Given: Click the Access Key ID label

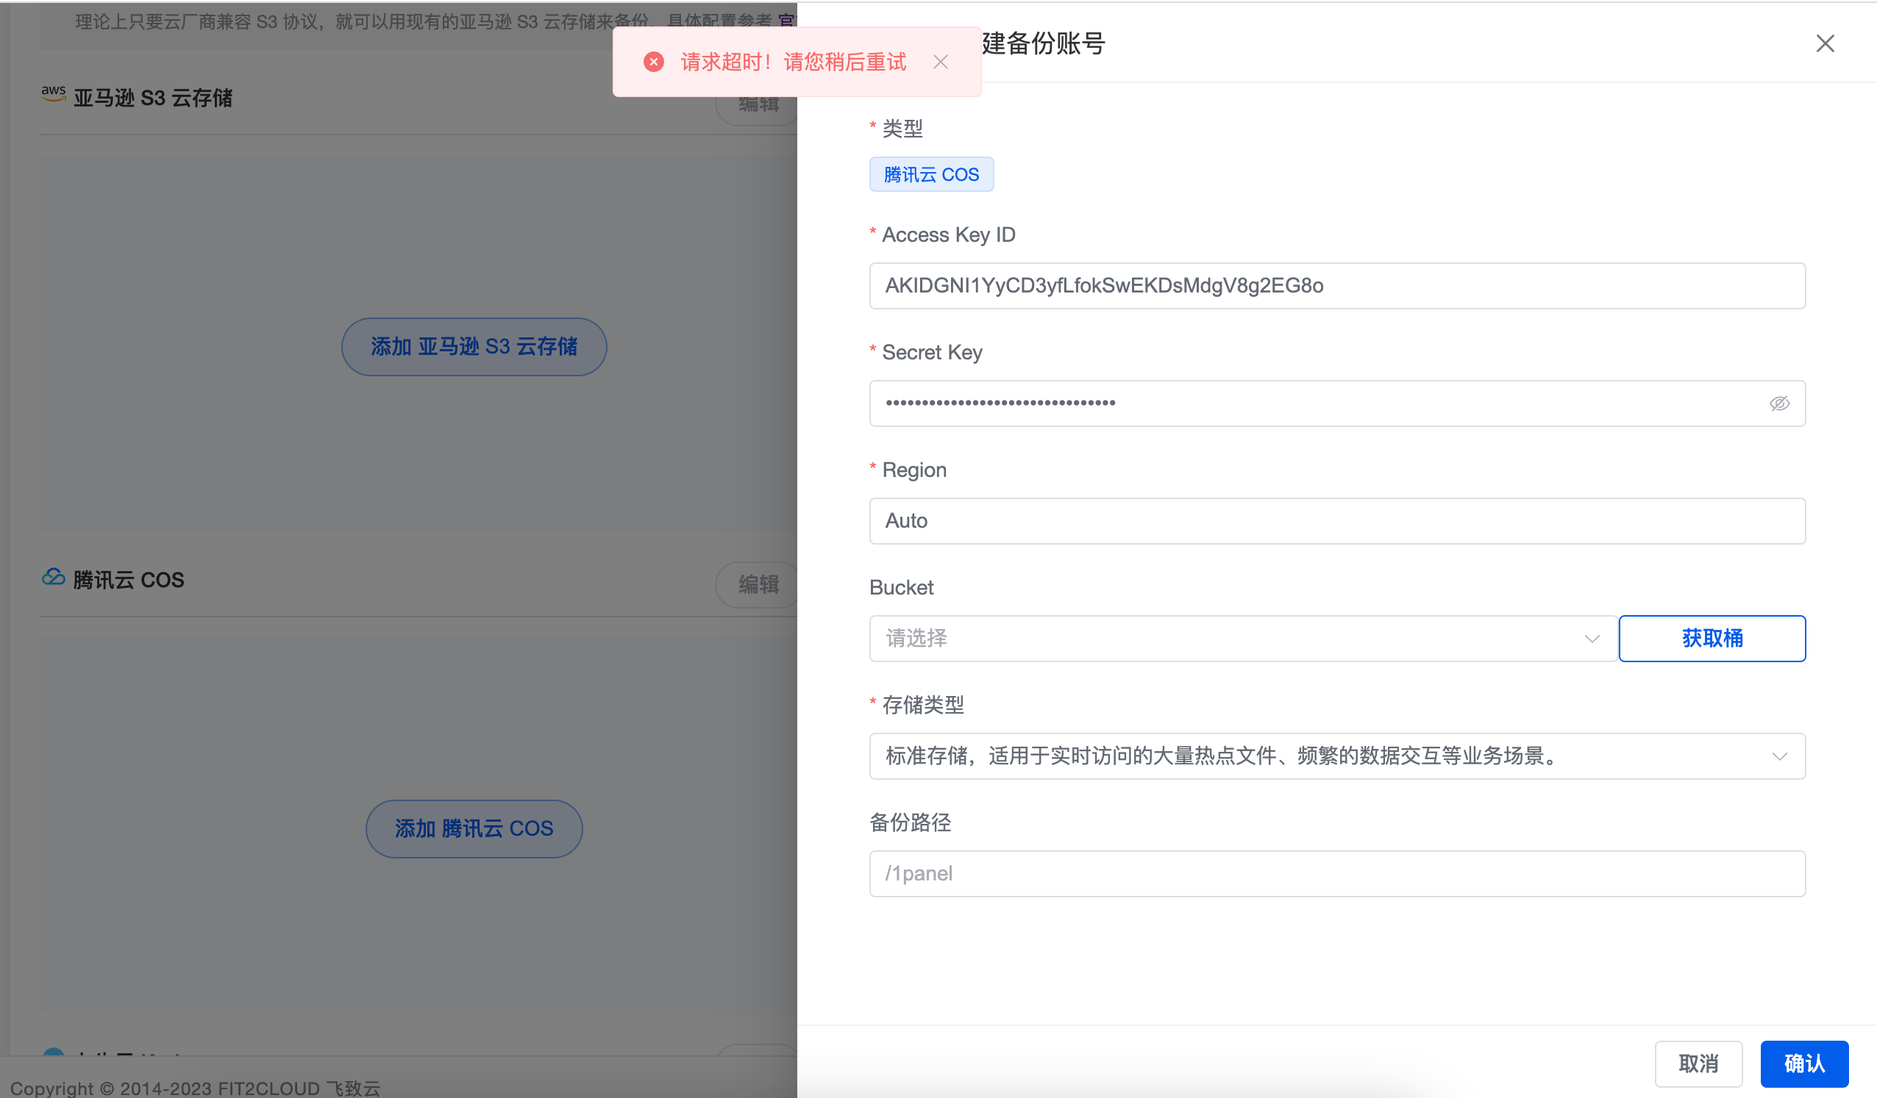Looking at the screenshot, I should (x=948, y=235).
